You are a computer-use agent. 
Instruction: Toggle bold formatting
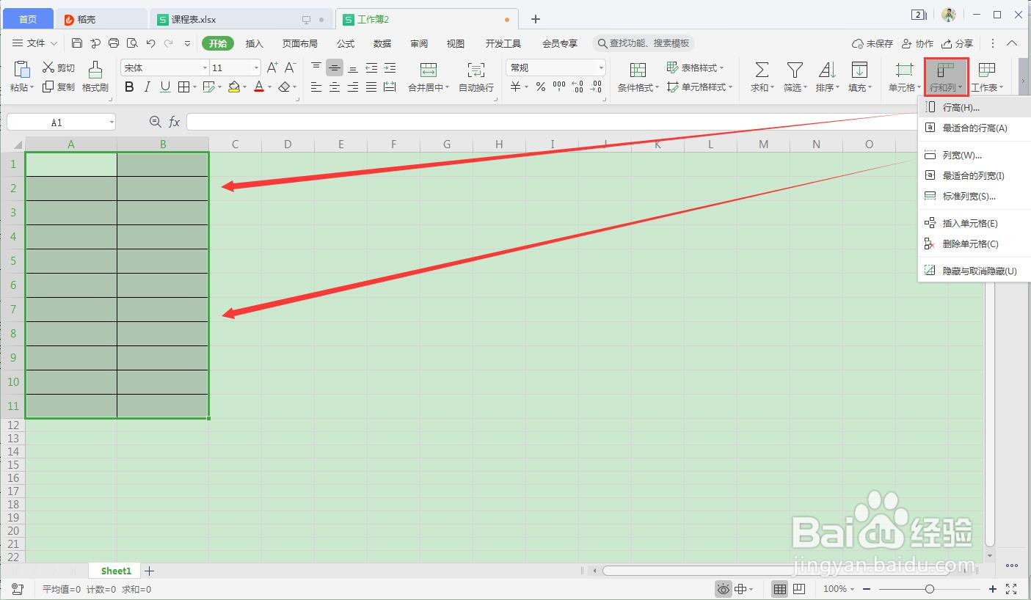tap(129, 87)
